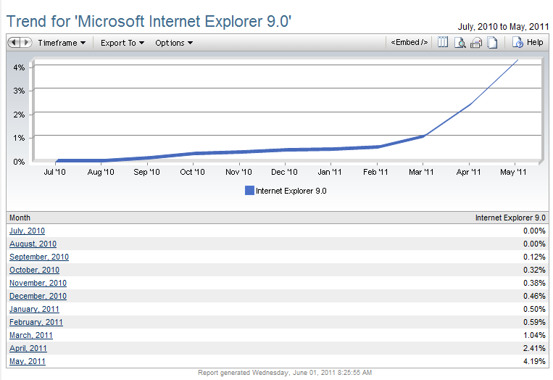Open the November, 2010 link
Image resolution: width=553 pixels, height=380 pixels.
(38, 283)
